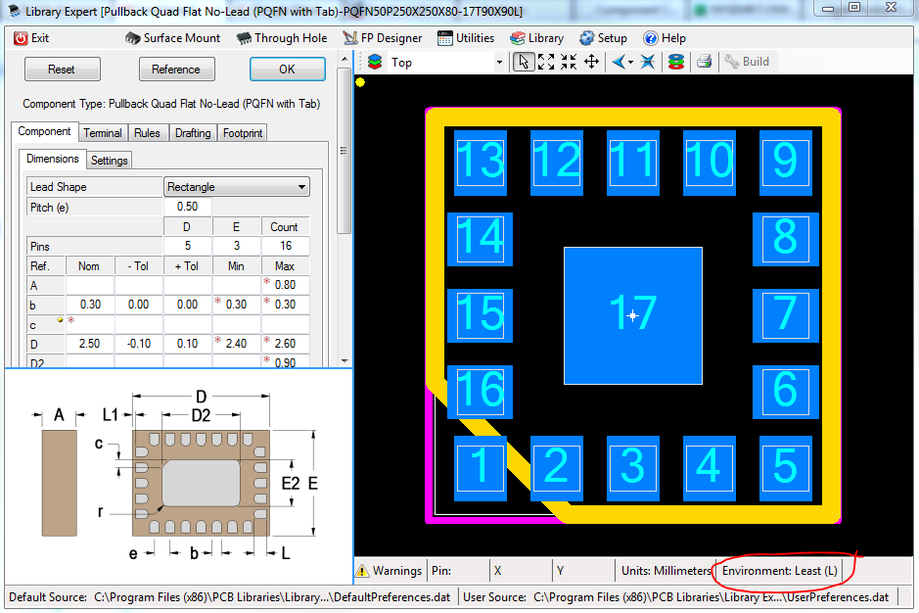This screenshot has height=613, width=919.
Task: Switch to the Footprint tab
Action: point(242,133)
